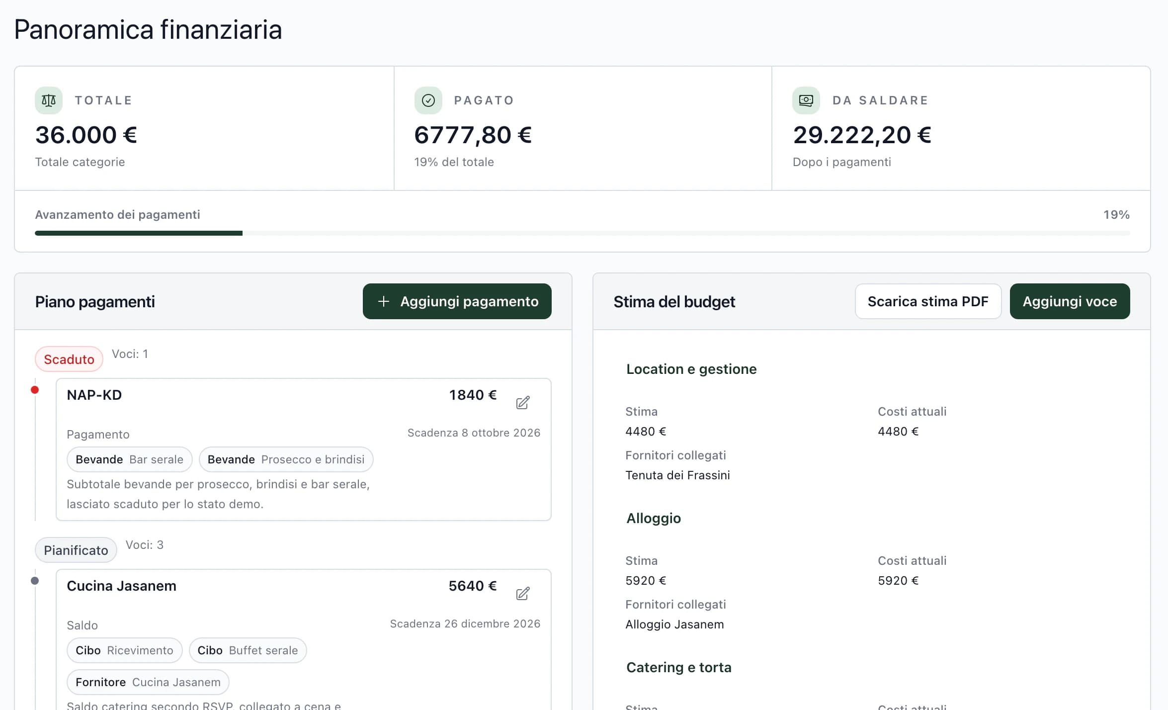Click the banknote icon beside Da saldare
The width and height of the screenshot is (1168, 710).
coord(806,100)
